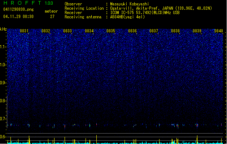227x144 pixels.
Task: Click the 0.9 kHz axis label
Action: point(3,83)
